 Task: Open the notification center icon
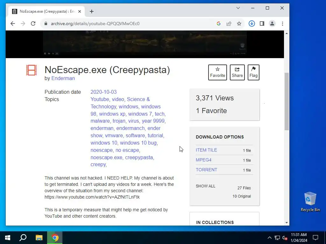click(315, 238)
